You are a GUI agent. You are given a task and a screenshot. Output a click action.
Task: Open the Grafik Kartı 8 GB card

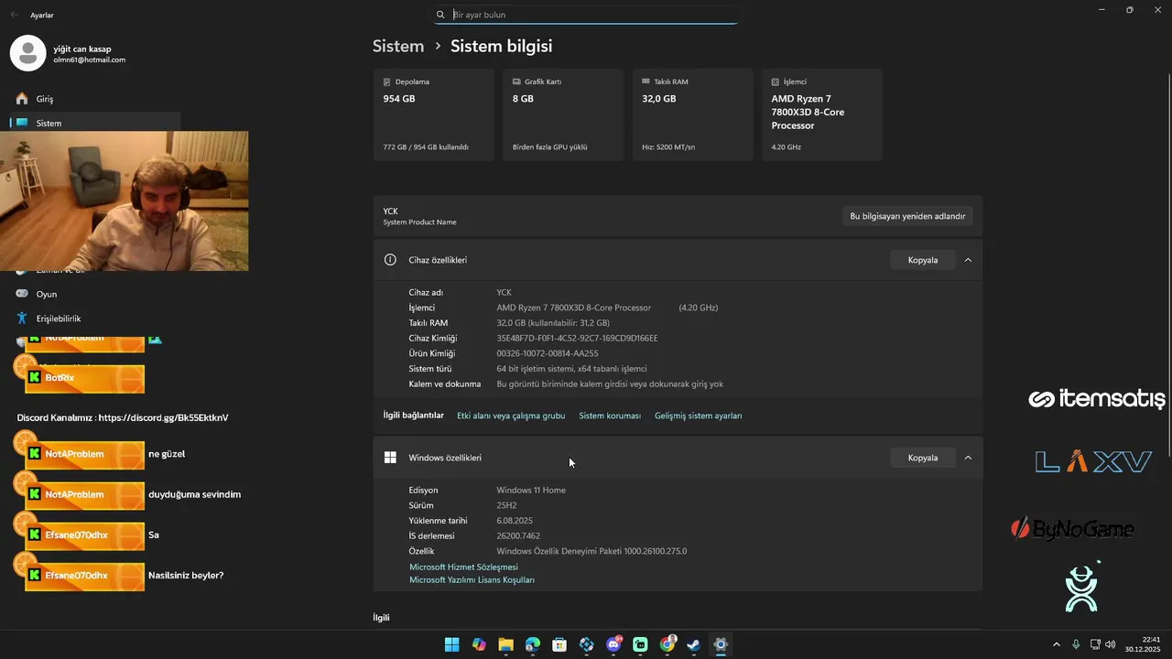pos(563,114)
